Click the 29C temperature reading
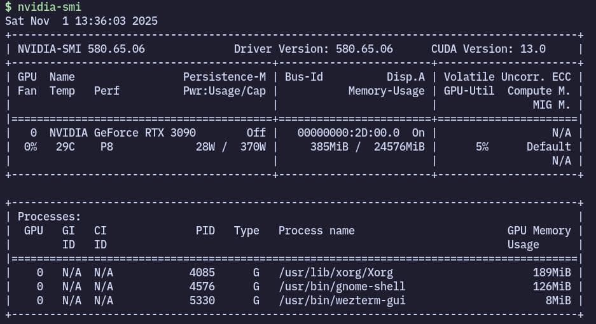 (x=65, y=147)
